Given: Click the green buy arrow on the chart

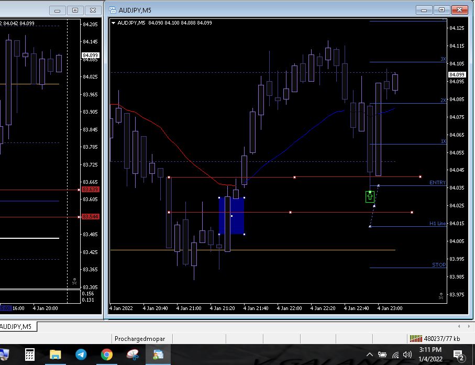Looking at the screenshot, I should click(370, 196).
